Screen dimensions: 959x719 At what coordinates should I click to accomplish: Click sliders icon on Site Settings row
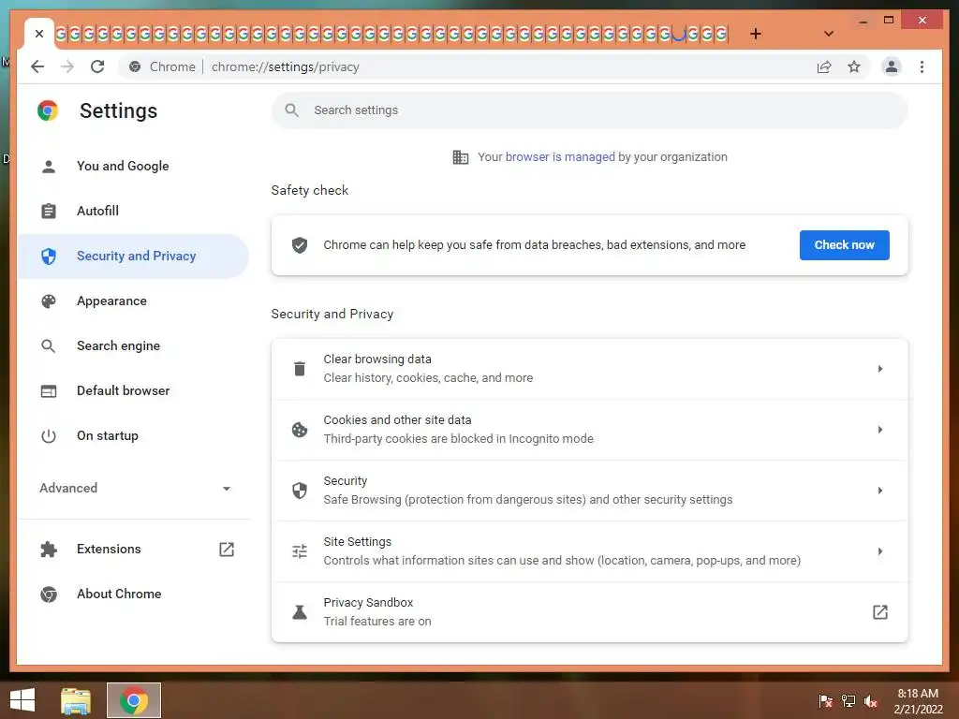click(300, 551)
